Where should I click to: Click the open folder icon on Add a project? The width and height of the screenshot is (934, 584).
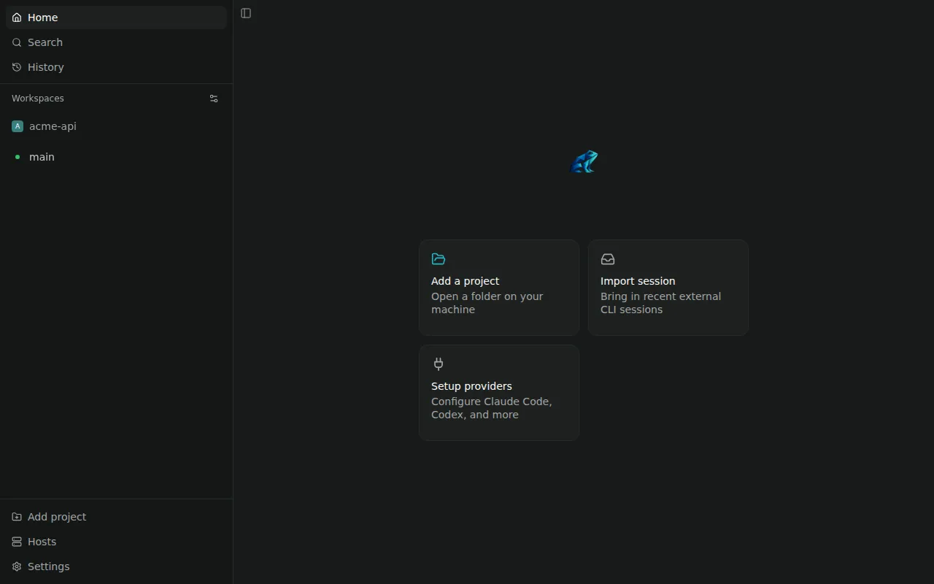click(x=439, y=259)
